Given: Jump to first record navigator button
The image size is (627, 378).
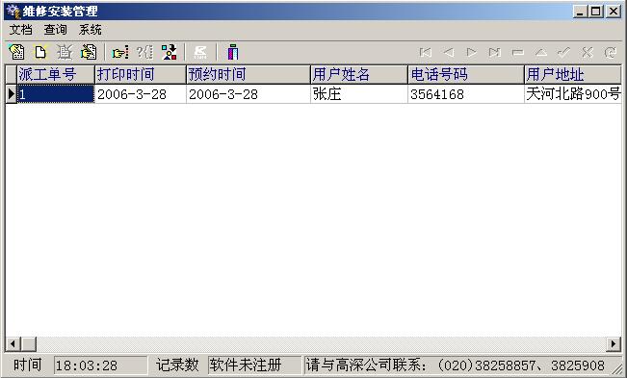Looking at the screenshot, I should 426,52.
